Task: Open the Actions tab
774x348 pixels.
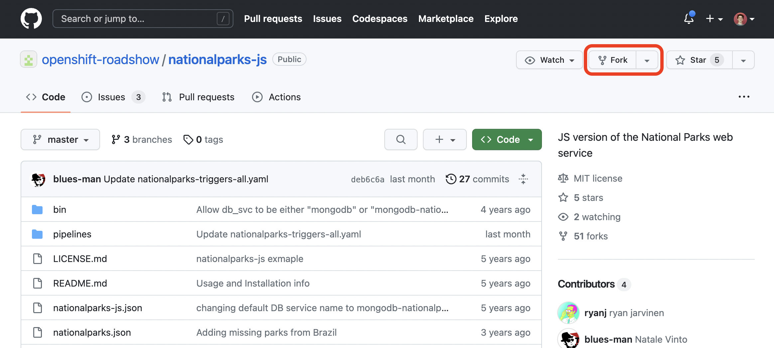Action: tap(277, 97)
